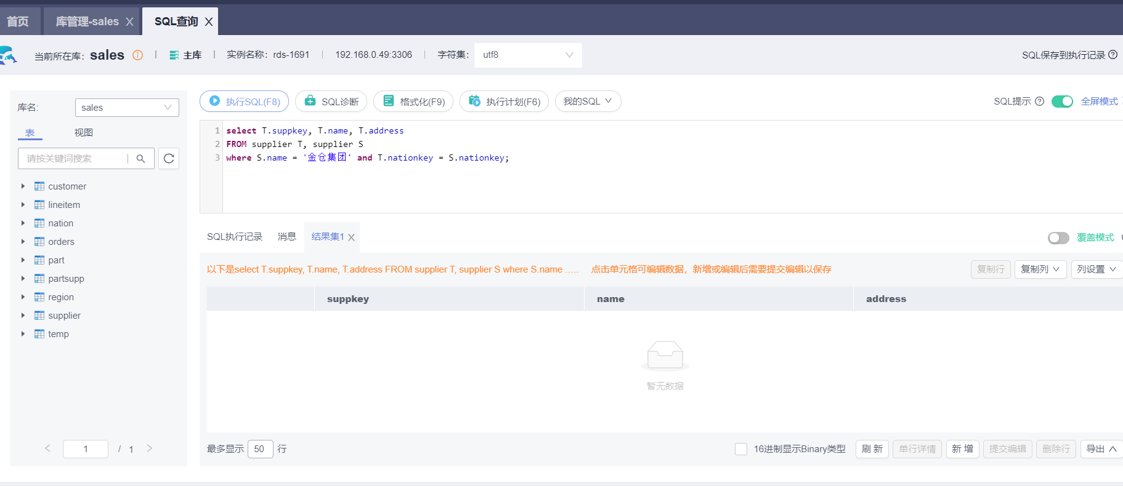
Task: Switch to the 首页 tab
Action: 18,22
